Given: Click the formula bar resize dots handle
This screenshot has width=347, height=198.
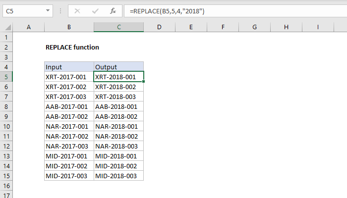Looking at the screenshot, I should 60,11.
